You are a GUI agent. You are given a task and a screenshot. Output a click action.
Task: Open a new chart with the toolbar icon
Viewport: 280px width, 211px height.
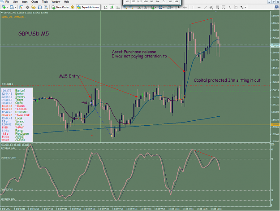(4, 7)
